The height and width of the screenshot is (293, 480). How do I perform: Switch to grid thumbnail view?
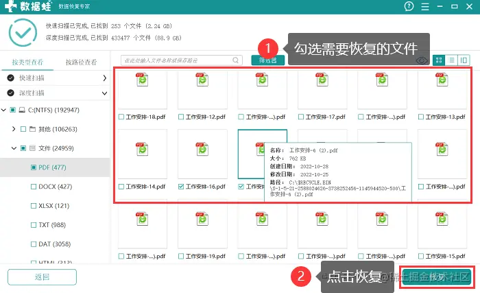coord(439,60)
